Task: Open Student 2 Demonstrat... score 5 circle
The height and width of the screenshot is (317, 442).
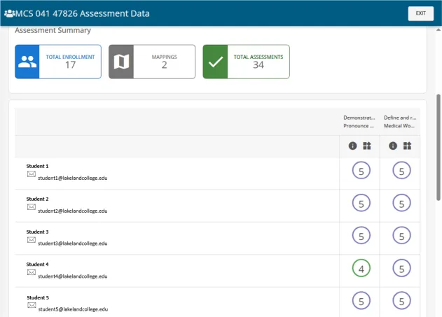Action: coord(361,203)
